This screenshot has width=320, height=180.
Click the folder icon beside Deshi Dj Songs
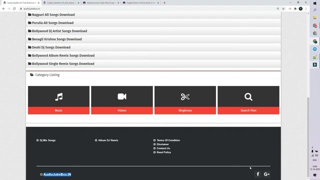pos(29,47)
